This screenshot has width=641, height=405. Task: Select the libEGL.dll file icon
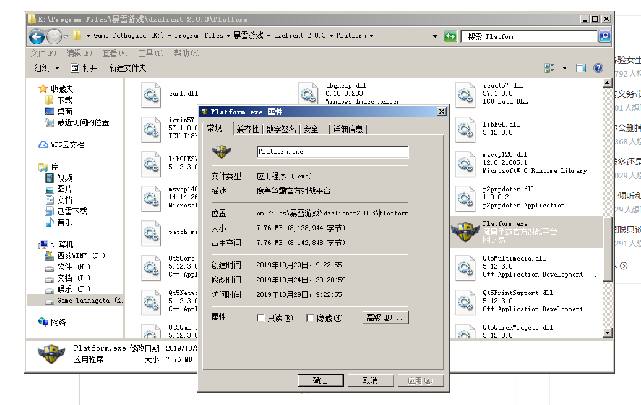pos(465,129)
